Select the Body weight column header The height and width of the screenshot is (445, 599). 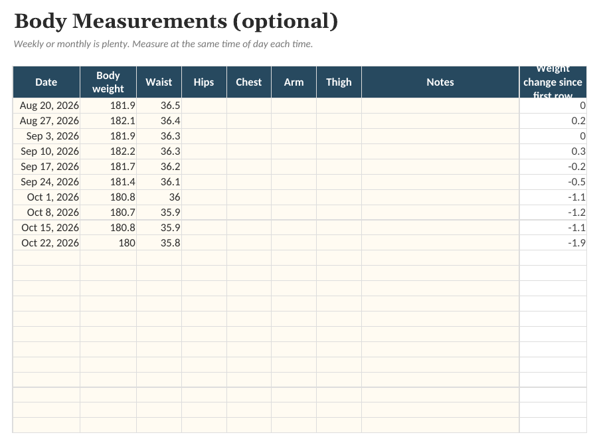tap(108, 82)
